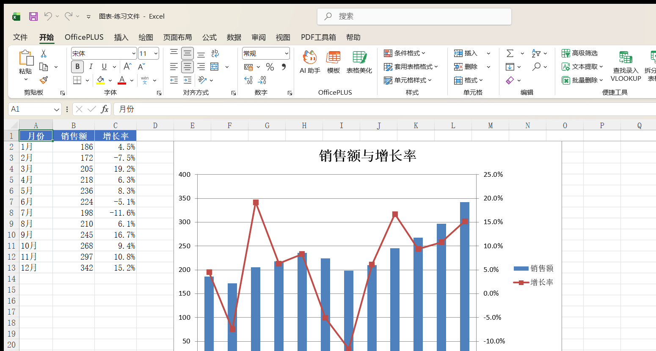Switch to the 公式 tab
Screen dimensions: 656x351
tap(209, 37)
